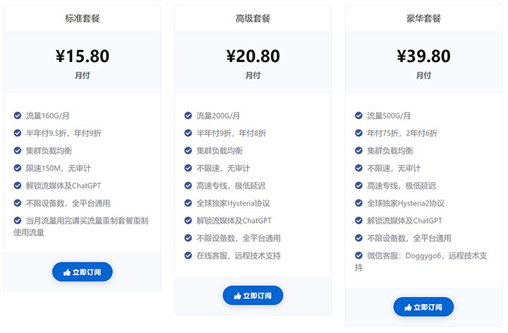Viewport: 508px width, 333px height.
Task: Click the 立即订阅 button under 标准套餐
Action: point(83,272)
